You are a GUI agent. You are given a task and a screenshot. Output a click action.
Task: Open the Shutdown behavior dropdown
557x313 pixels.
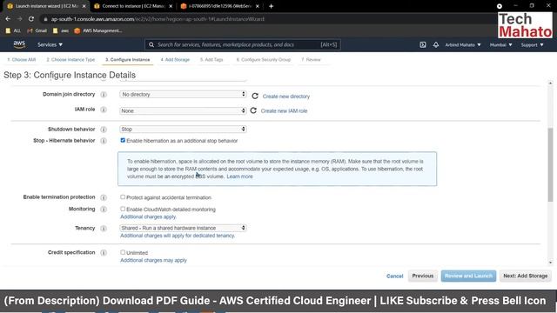coord(183,130)
